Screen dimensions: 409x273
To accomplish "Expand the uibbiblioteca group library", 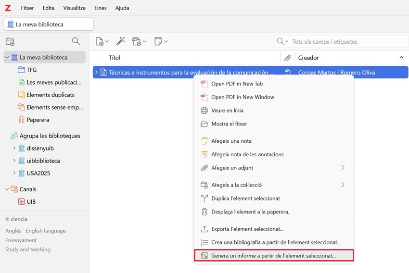I will click(x=14, y=161).
